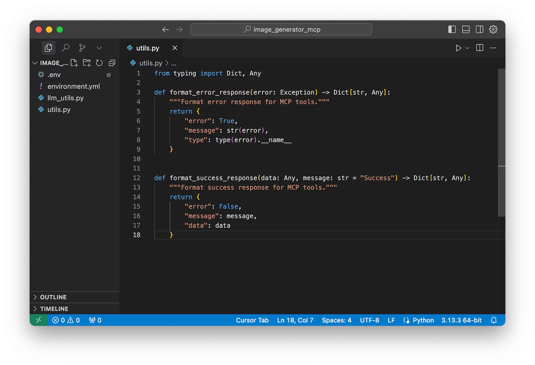The image size is (535, 365).
Task: Open environment.yml file
Action: (x=75, y=86)
